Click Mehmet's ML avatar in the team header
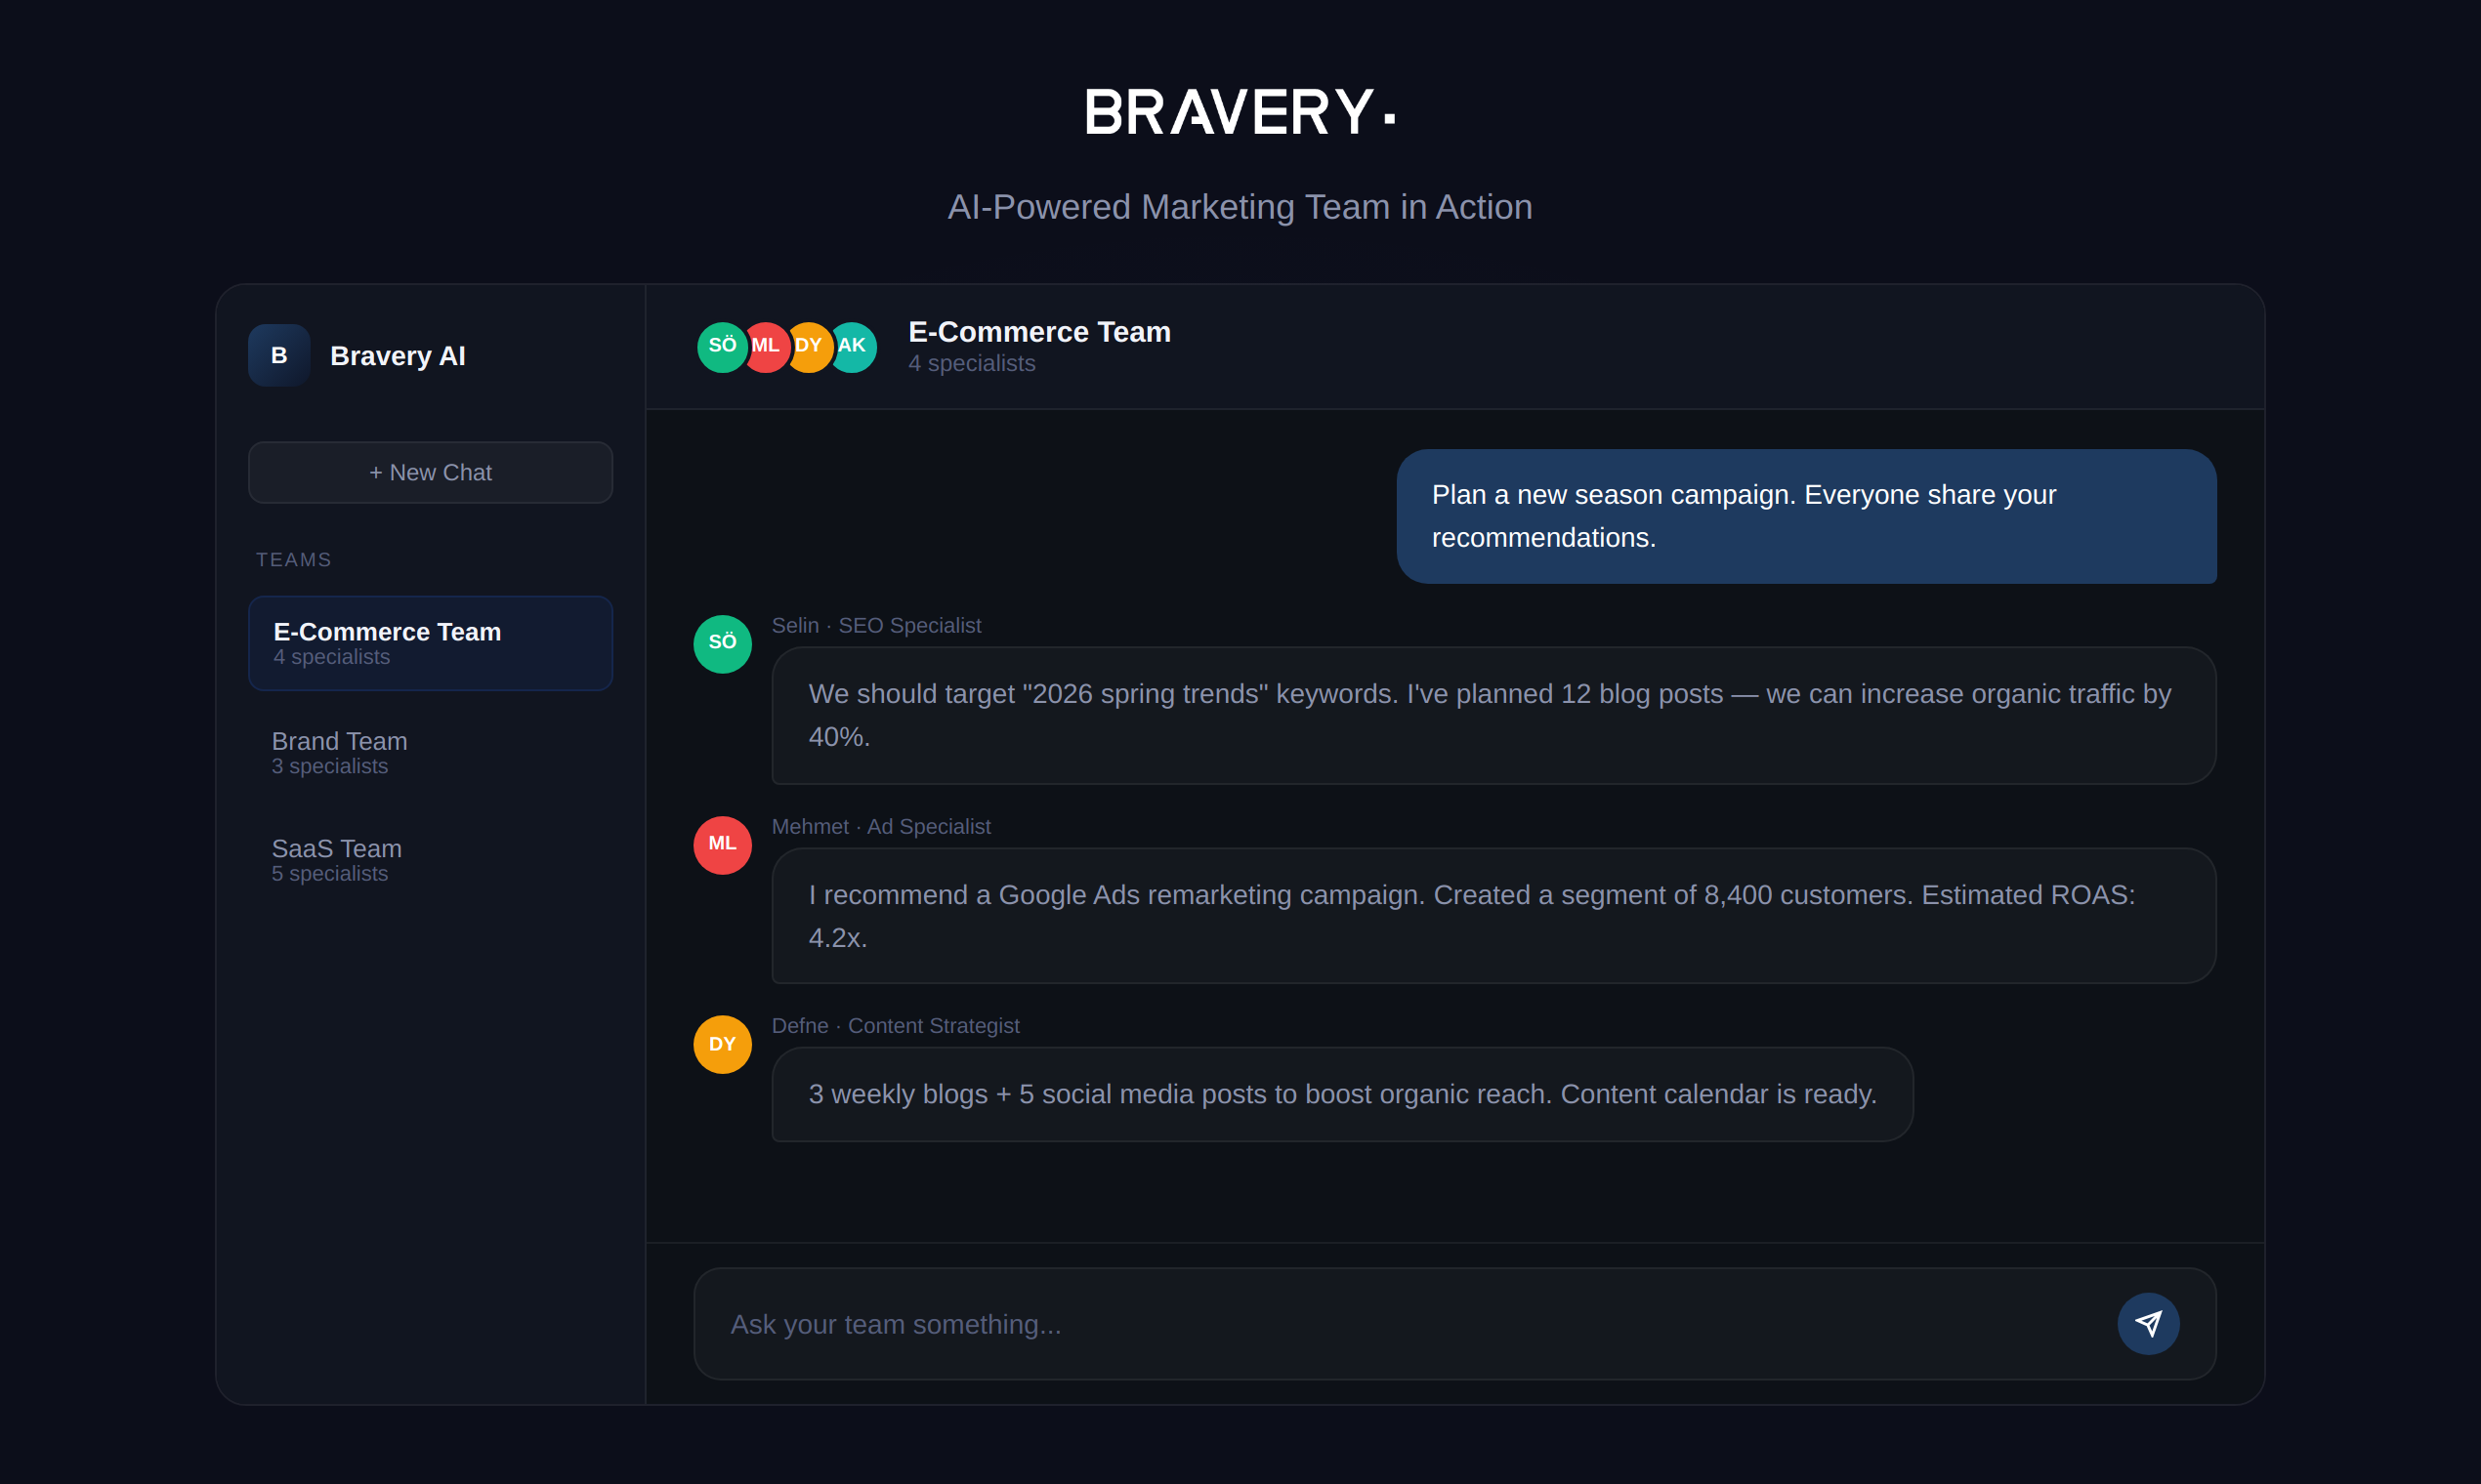This screenshot has height=1484, width=2481. (767, 347)
